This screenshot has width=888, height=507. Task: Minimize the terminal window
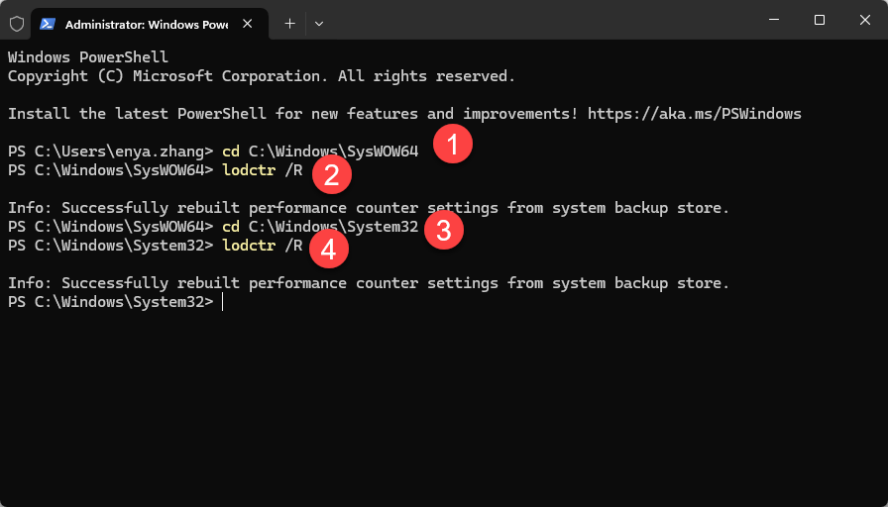tap(774, 20)
